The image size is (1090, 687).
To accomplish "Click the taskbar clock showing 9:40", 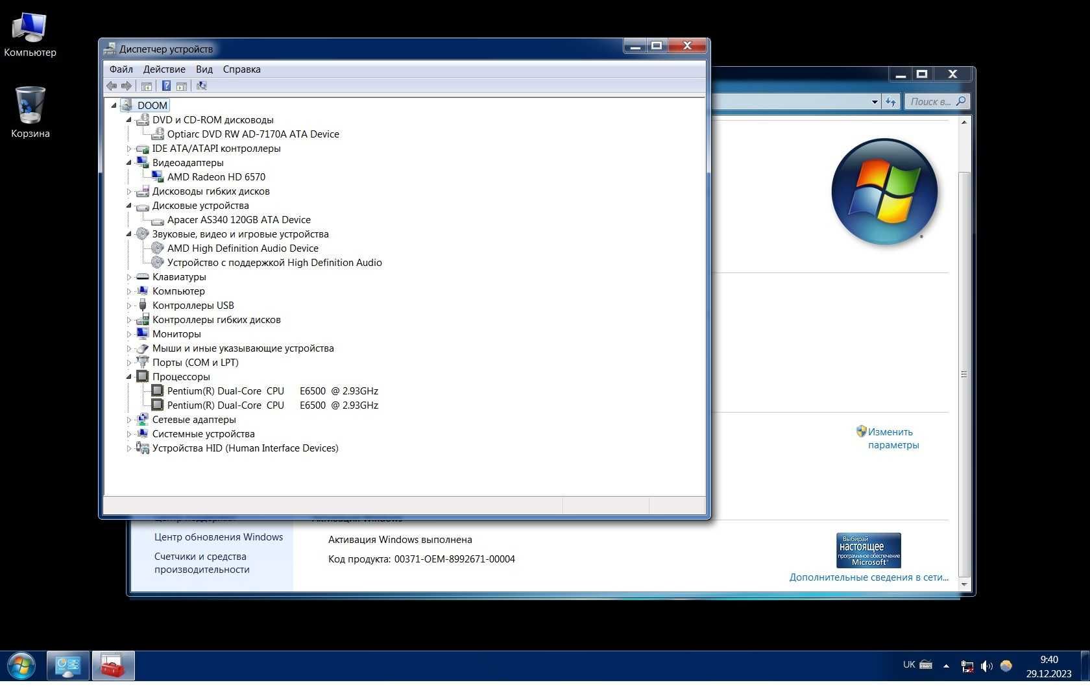I will (x=1048, y=666).
